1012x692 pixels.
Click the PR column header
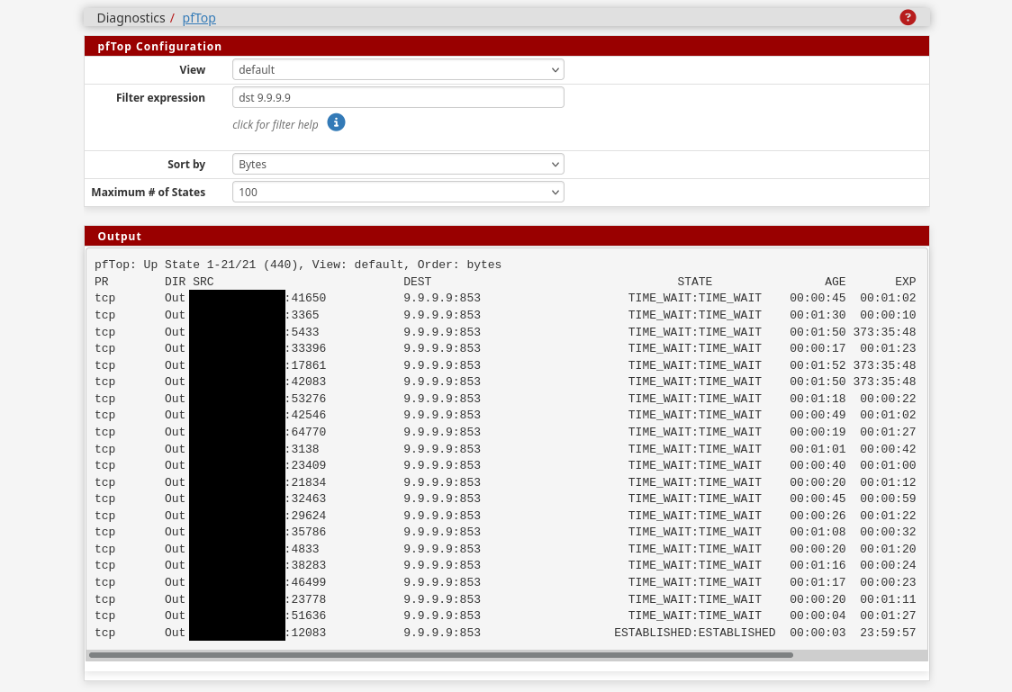click(102, 282)
